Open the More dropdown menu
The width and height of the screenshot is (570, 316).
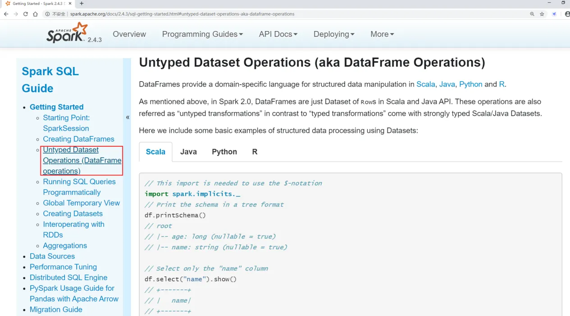382,34
